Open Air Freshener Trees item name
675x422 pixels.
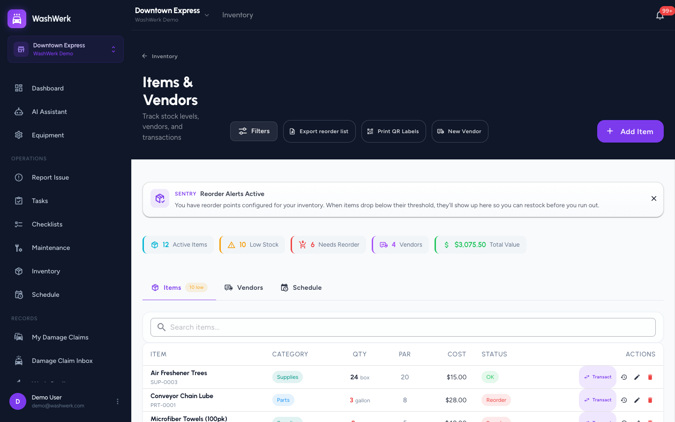point(179,373)
